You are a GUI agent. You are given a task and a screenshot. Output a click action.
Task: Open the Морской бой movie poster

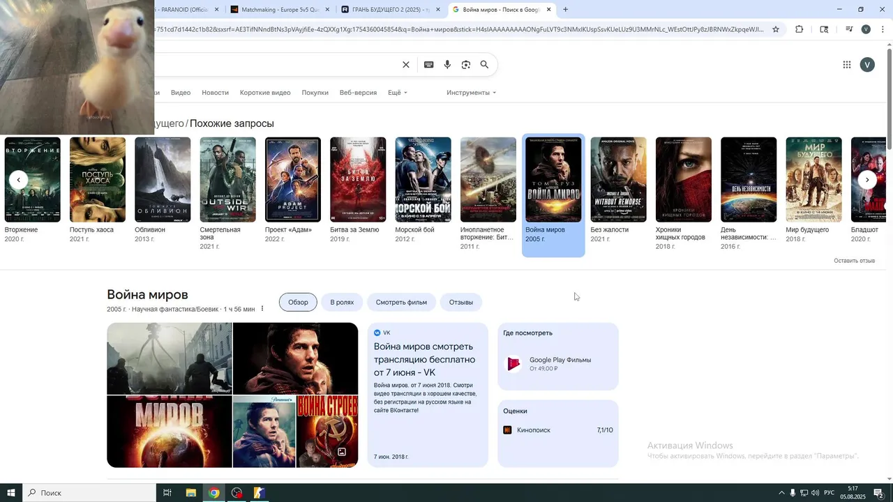coord(423,180)
